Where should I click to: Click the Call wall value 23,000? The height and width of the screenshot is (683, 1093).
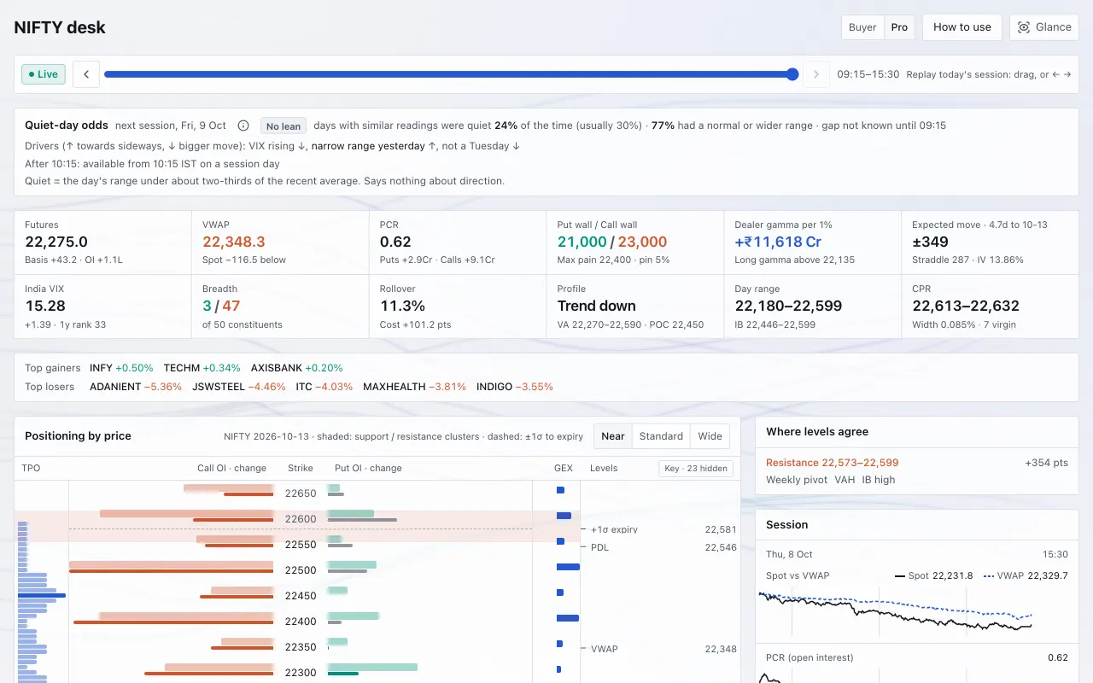642,242
